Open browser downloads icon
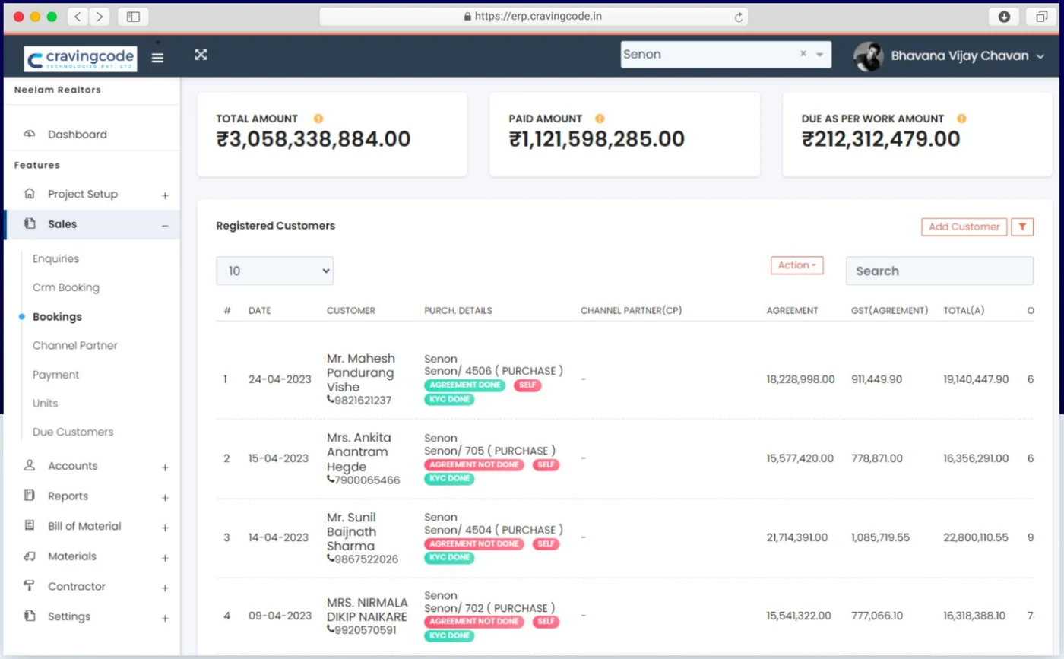The image size is (1064, 659). [1004, 17]
